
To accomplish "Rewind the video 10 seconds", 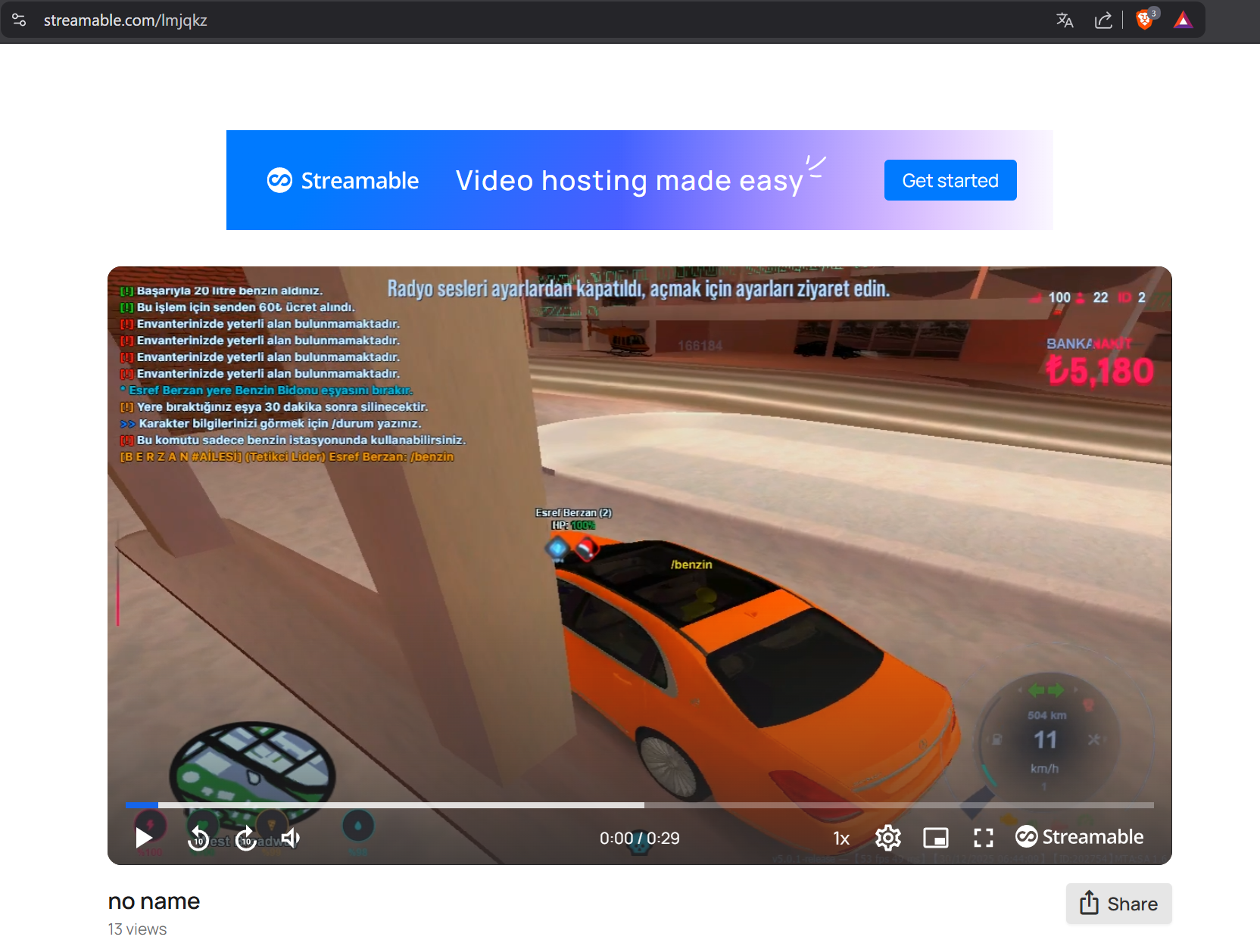I will coord(198,838).
